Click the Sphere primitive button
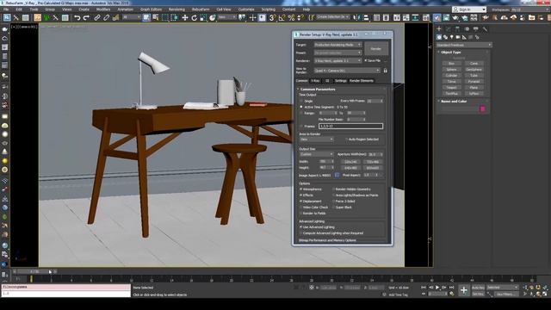Screen dimensions: 551x310 coord(451,70)
